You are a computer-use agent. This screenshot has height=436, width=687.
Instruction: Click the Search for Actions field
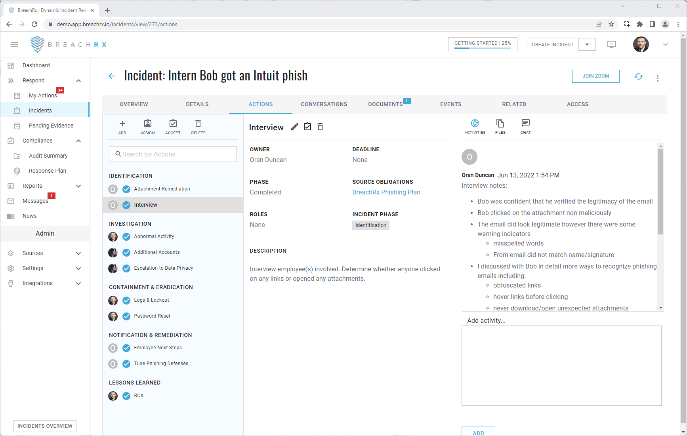click(x=173, y=154)
